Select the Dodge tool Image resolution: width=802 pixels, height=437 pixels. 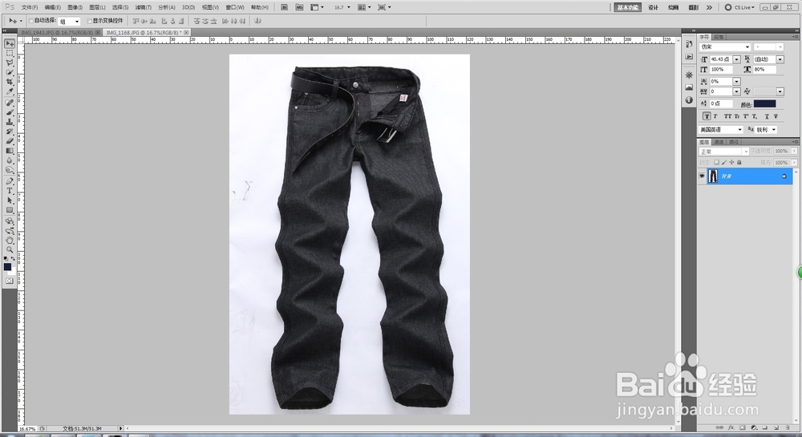pyautogui.click(x=9, y=170)
